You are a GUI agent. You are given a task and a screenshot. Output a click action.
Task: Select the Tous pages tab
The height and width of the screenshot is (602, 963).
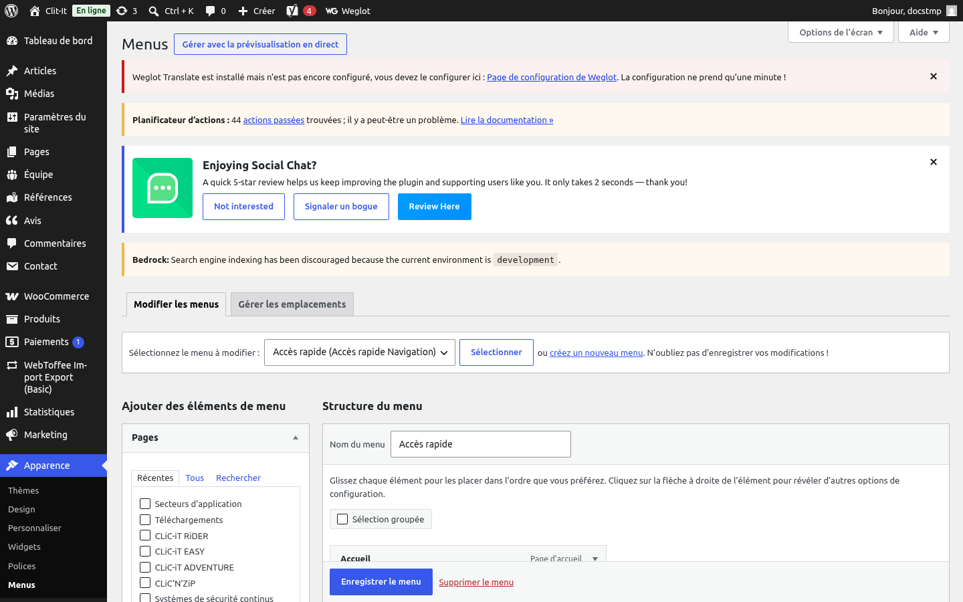[195, 478]
